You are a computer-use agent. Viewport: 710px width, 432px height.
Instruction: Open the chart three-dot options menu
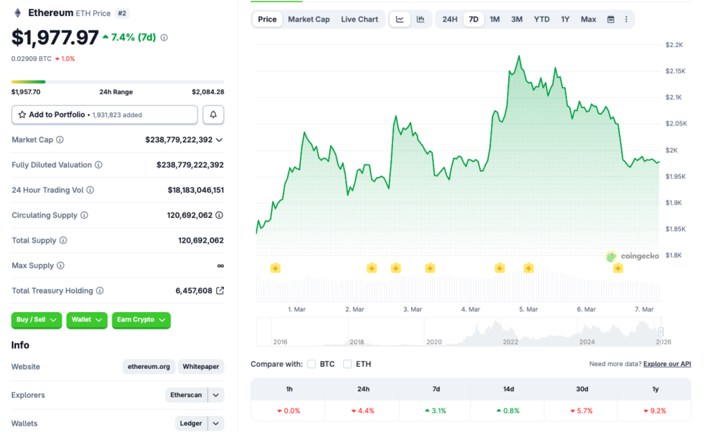click(x=627, y=19)
